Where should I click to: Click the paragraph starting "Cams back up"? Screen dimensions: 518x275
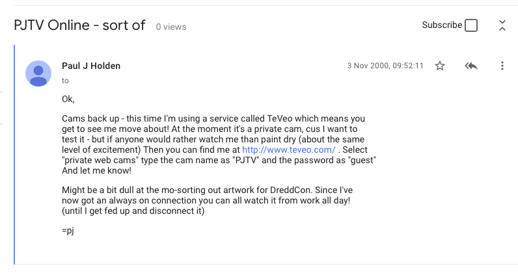(219, 144)
